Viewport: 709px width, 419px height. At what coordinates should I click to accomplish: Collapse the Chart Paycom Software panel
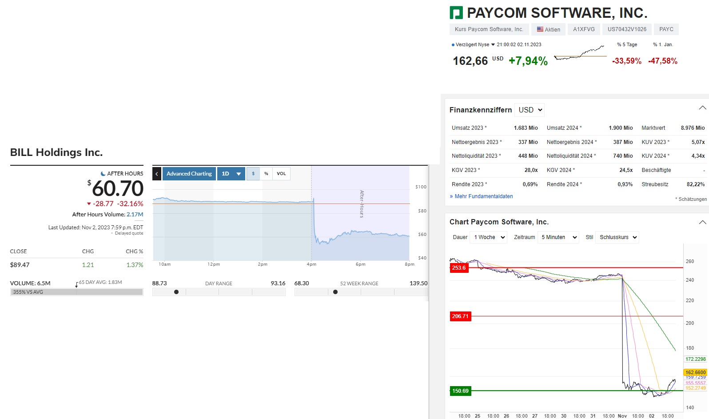(x=702, y=222)
